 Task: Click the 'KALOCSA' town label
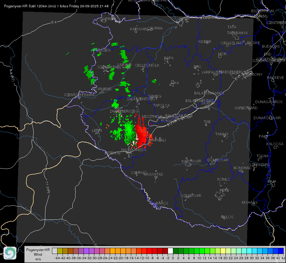pyautogui.click(x=275, y=144)
